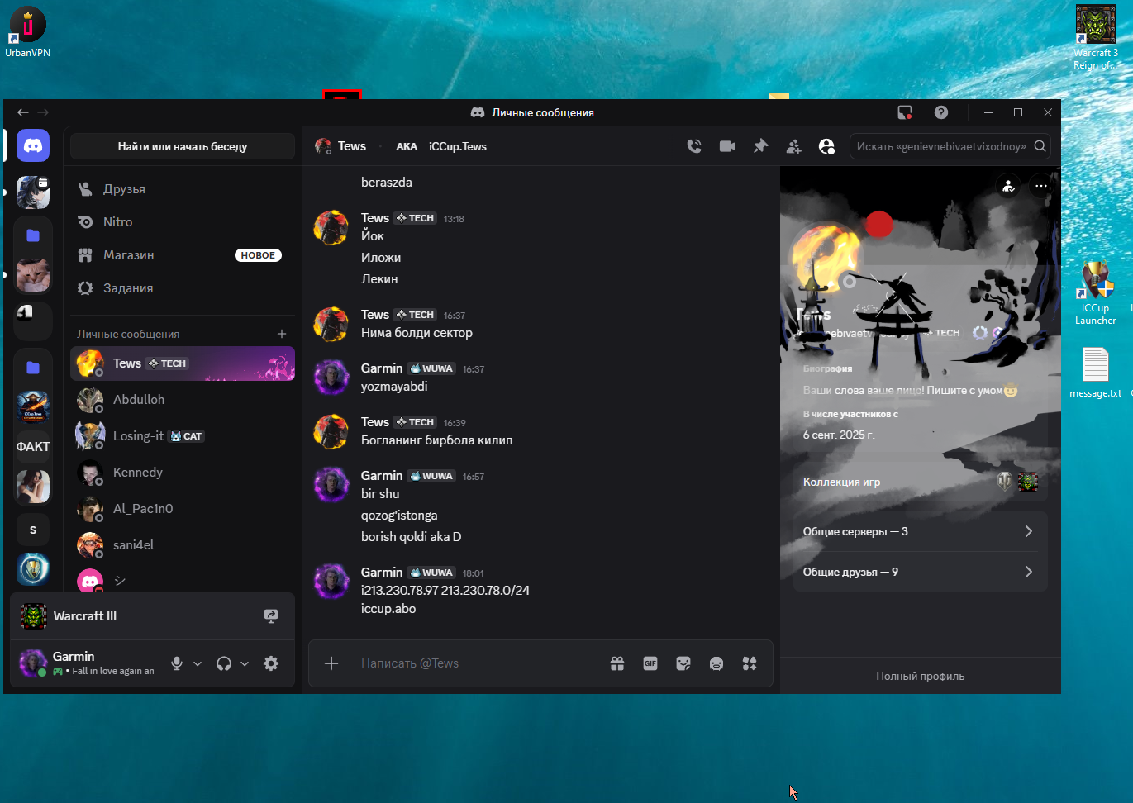Viewport: 1133px width, 803px height.
Task: Open the server with letter S
Action: pos(33,530)
